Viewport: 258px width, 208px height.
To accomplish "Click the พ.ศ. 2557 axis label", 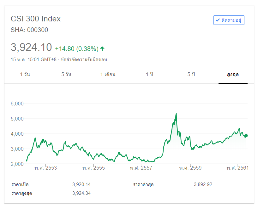I will 141,168.
